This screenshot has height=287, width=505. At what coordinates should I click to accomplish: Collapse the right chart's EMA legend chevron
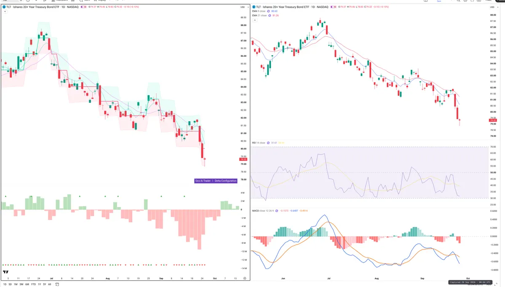click(x=255, y=20)
